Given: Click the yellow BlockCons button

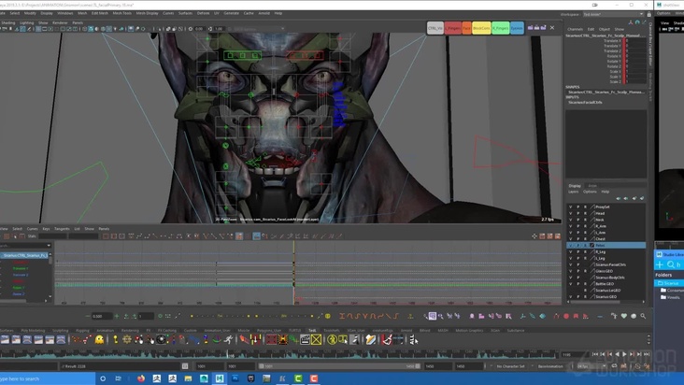Looking at the screenshot, I should (x=481, y=28).
